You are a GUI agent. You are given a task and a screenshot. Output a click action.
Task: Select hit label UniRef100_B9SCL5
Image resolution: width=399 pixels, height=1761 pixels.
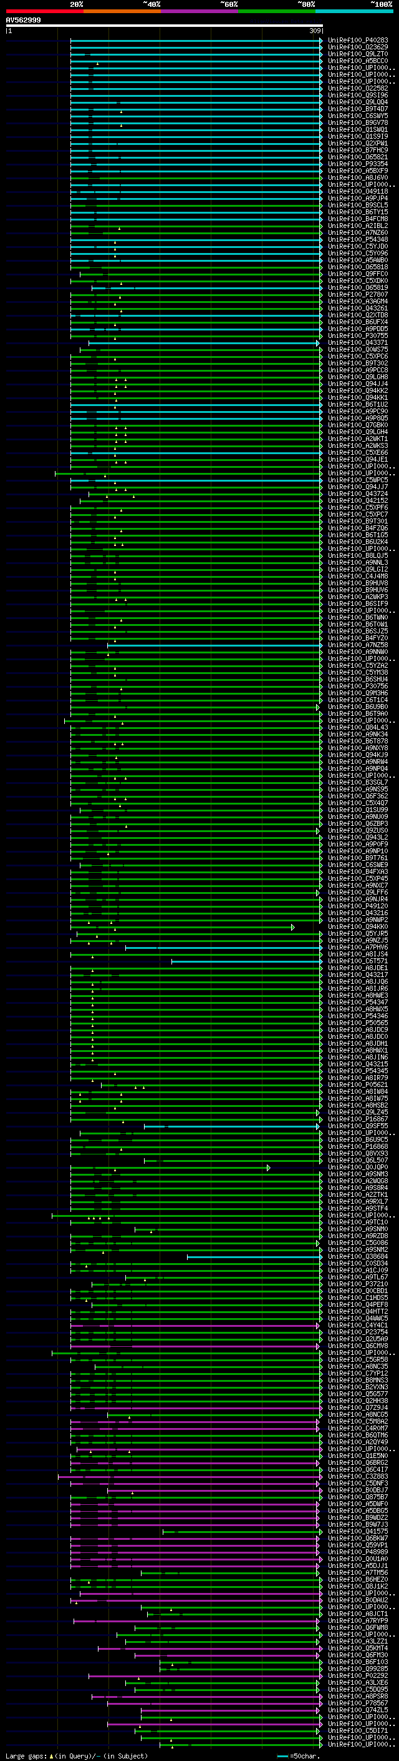(358, 205)
